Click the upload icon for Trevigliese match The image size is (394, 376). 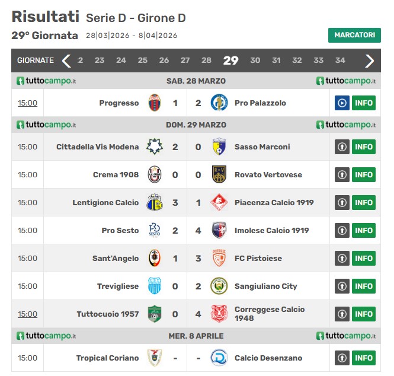click(342, 286)
